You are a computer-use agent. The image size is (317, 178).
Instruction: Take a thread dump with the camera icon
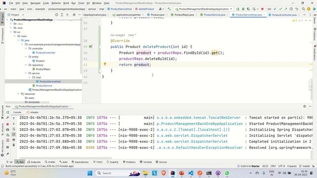(8, 130)
